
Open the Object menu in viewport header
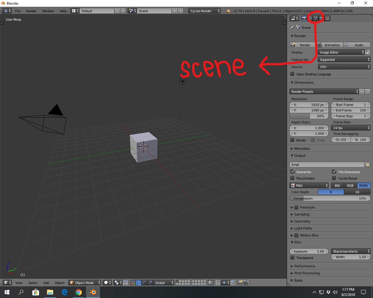click(x=59, y=283)
